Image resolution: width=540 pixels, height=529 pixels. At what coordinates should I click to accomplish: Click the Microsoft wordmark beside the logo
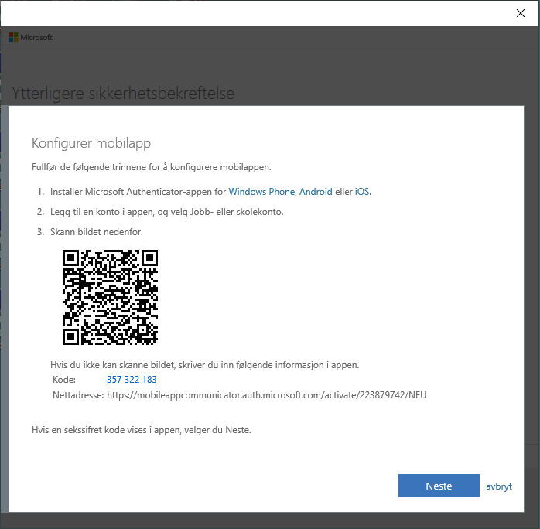click(36, 37)
